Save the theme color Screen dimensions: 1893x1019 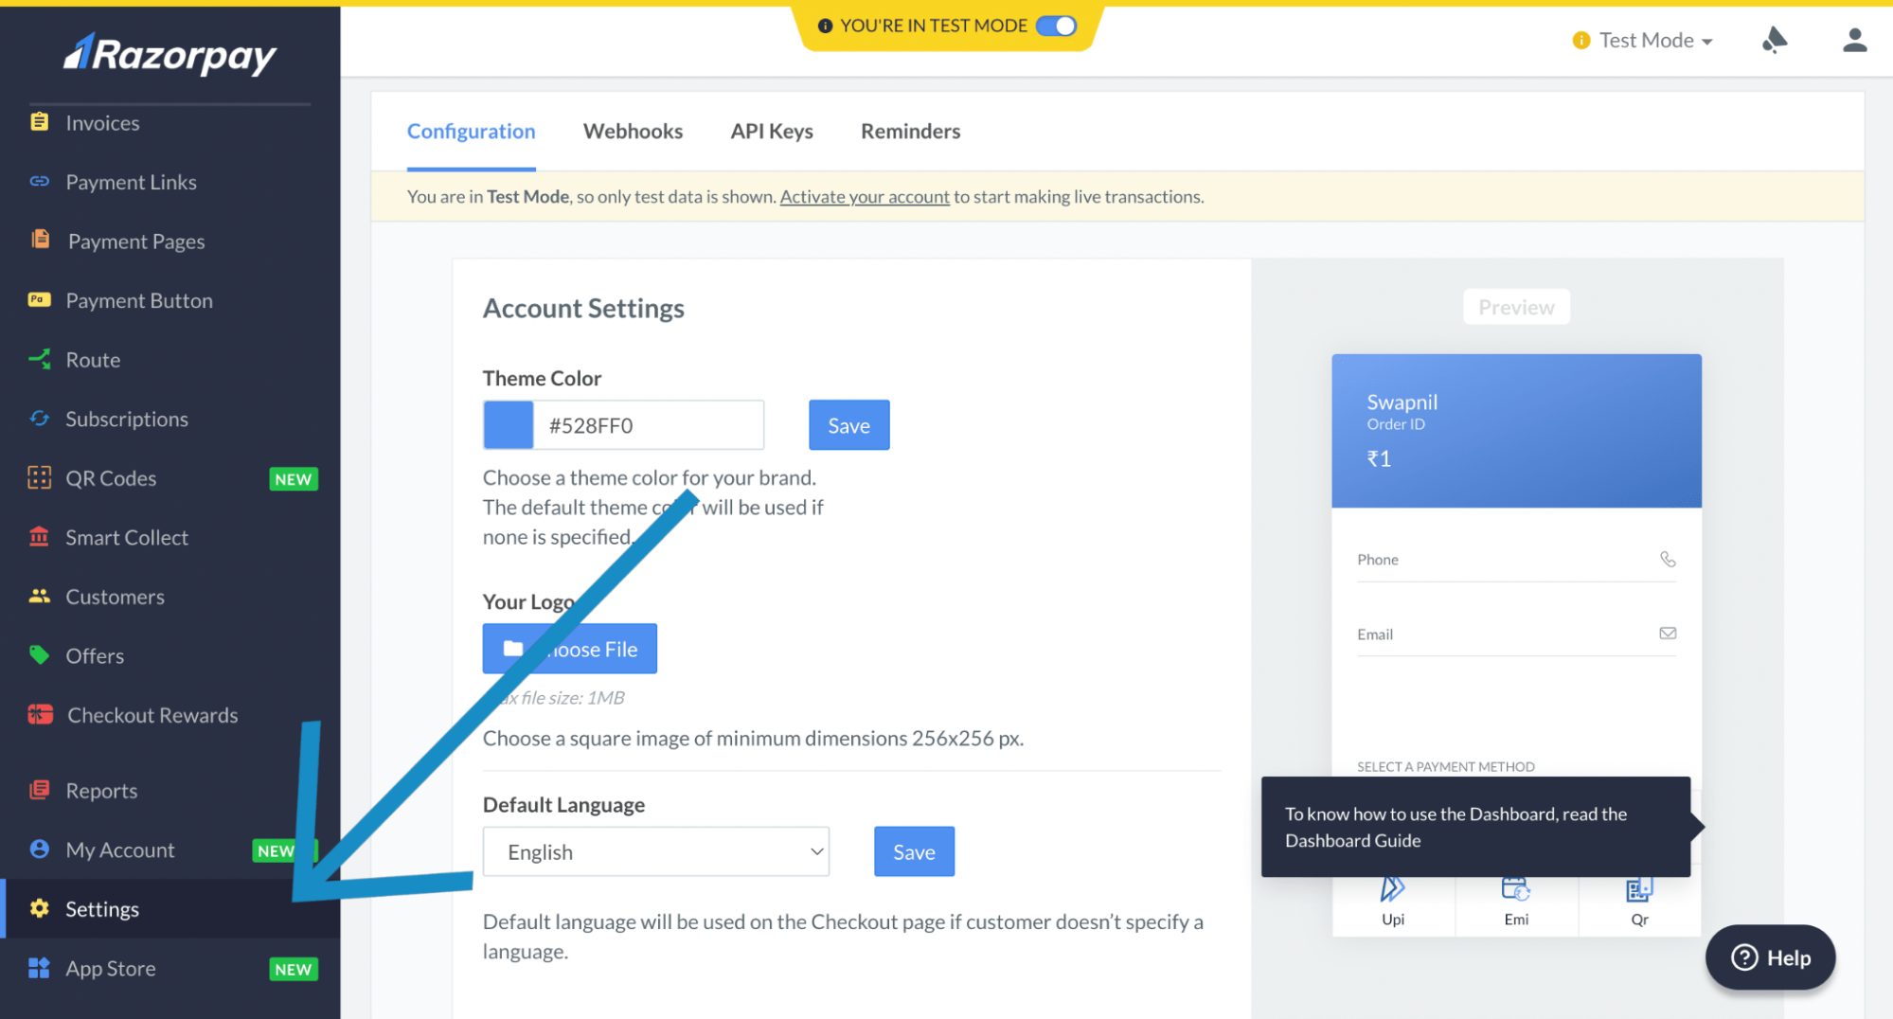[848, 425]
